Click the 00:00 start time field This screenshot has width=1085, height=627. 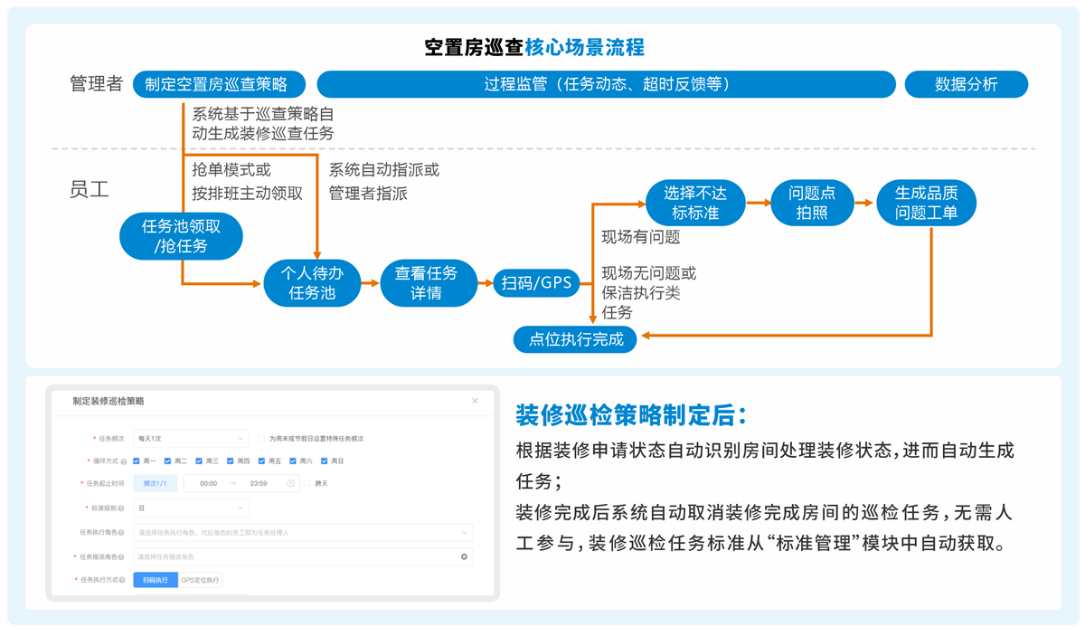(x=209, y=484)
